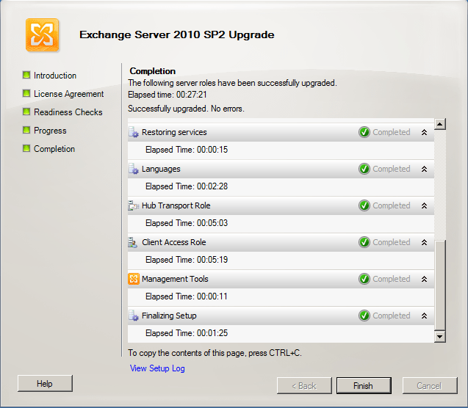The height and width of the screenshot is (408, 468).
Task: Click the Hub Transport Role header text
Action: (176, 205)
